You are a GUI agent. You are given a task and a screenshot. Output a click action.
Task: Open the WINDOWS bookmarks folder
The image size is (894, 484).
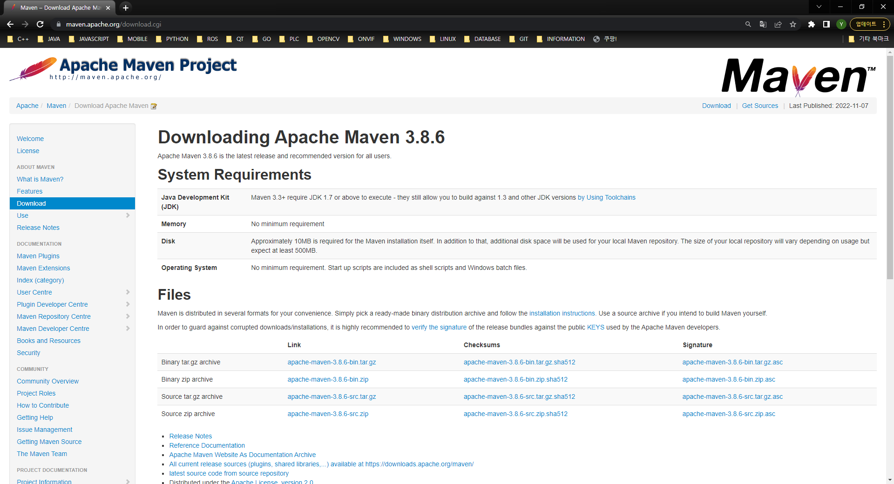click(402, 39)
